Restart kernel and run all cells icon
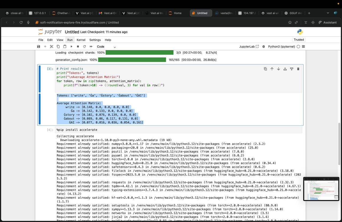This screenshot has height=222, width=342. pos(91,46)
